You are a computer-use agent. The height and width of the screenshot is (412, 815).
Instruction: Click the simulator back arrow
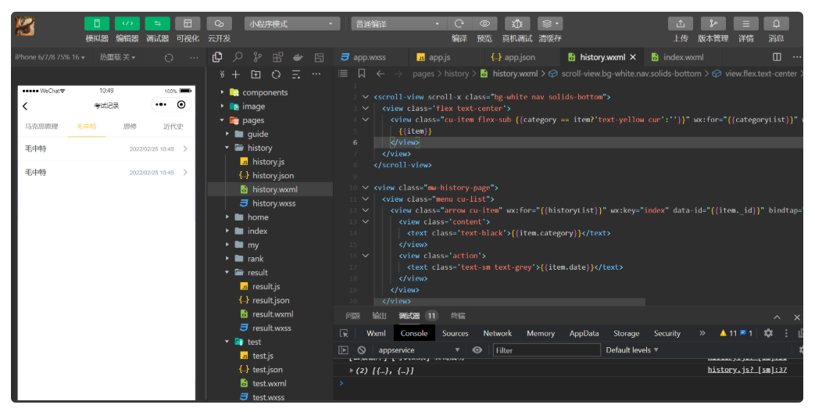(25, 106)
